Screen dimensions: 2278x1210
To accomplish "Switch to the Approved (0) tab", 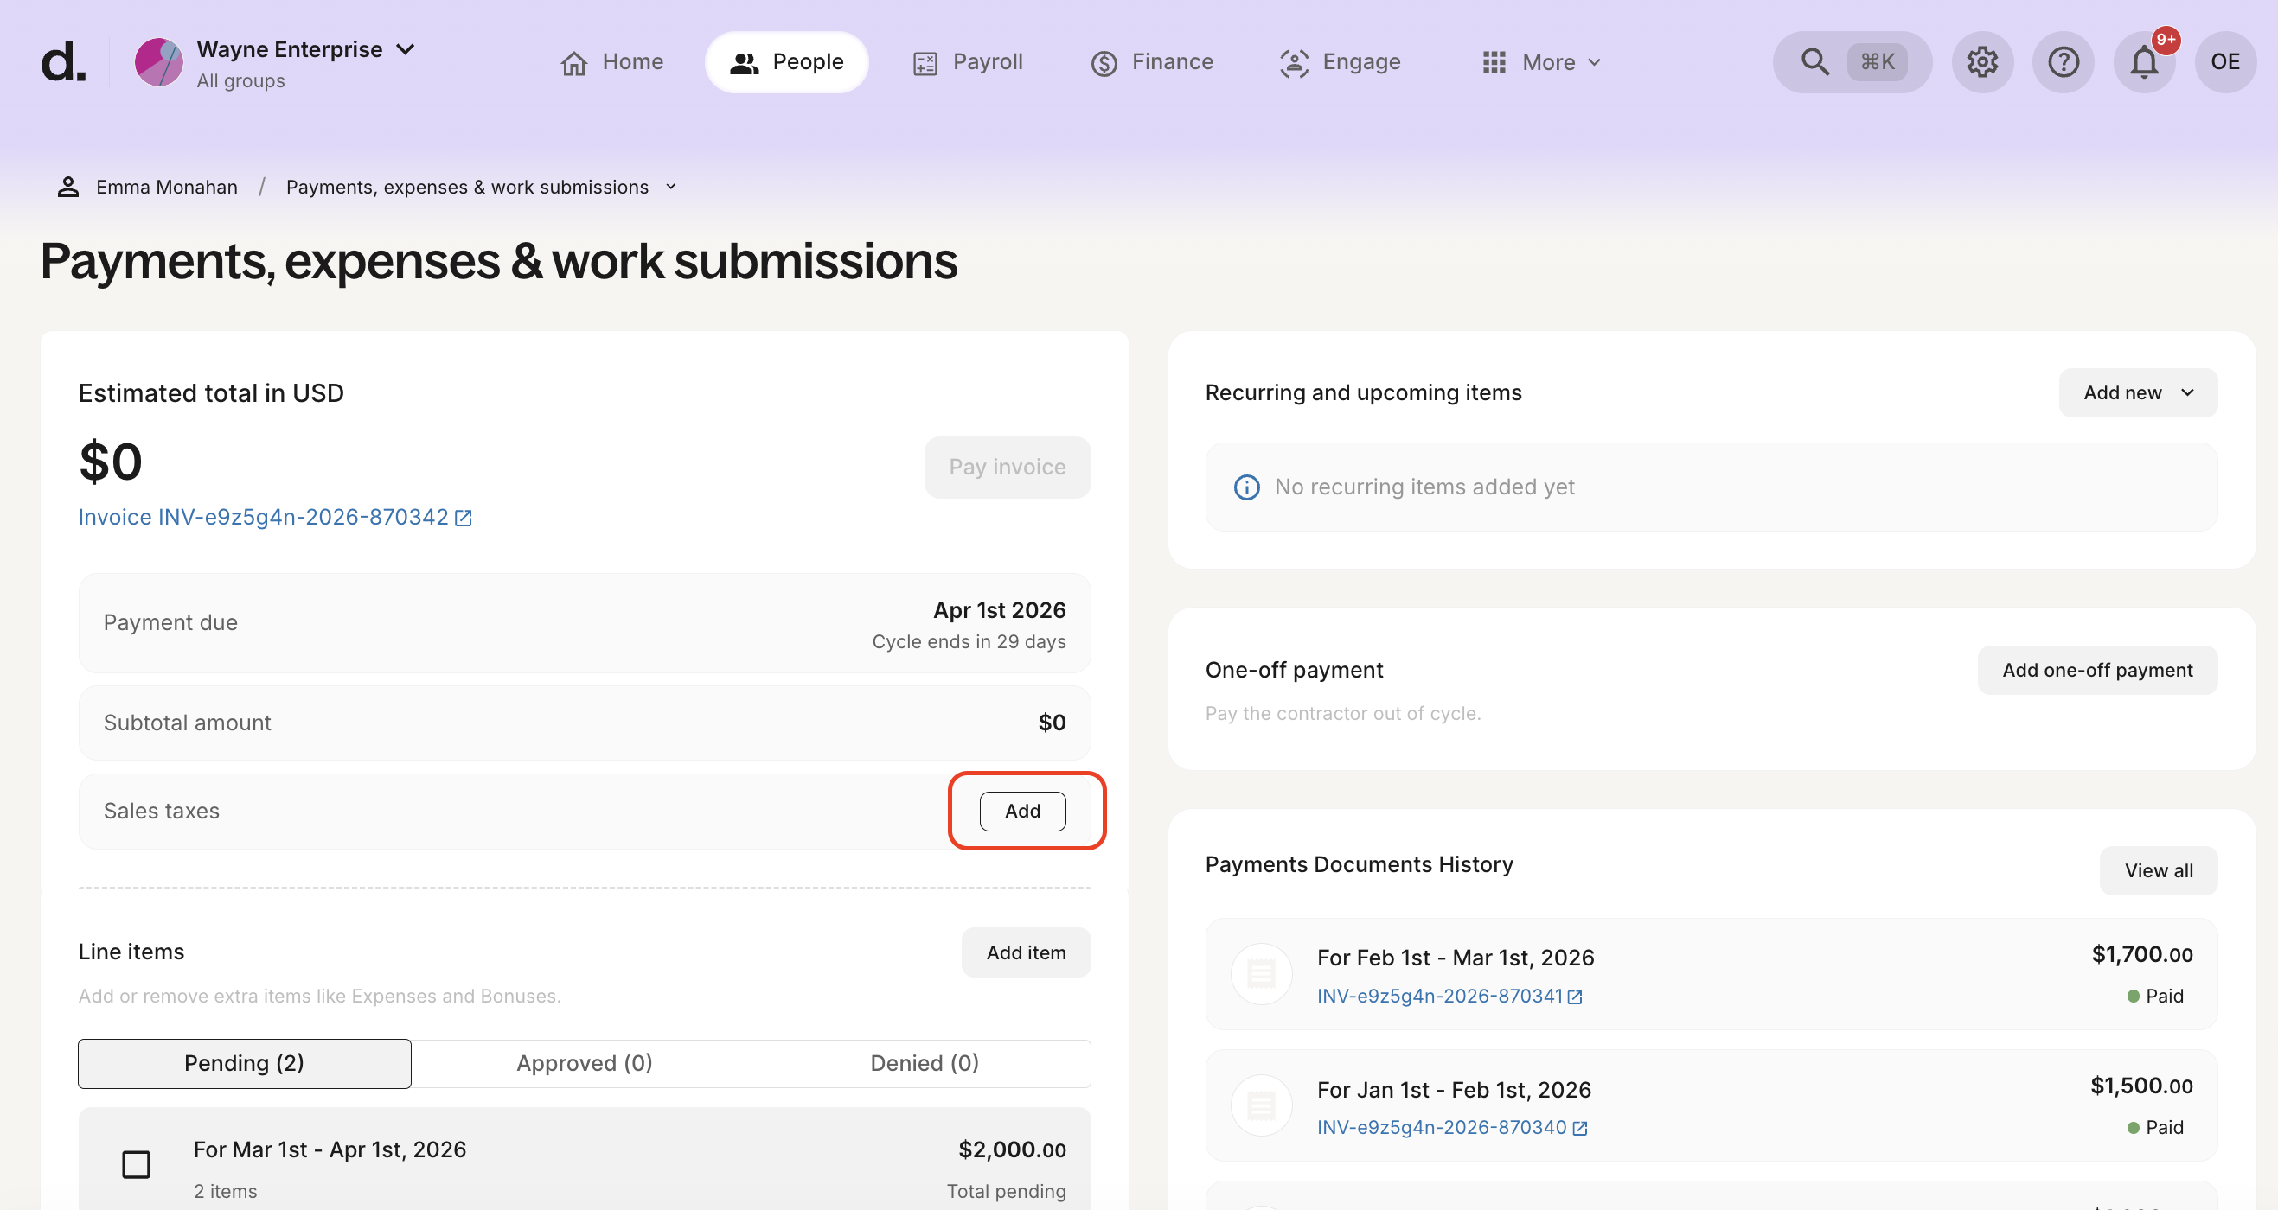I will (584, 1062).
